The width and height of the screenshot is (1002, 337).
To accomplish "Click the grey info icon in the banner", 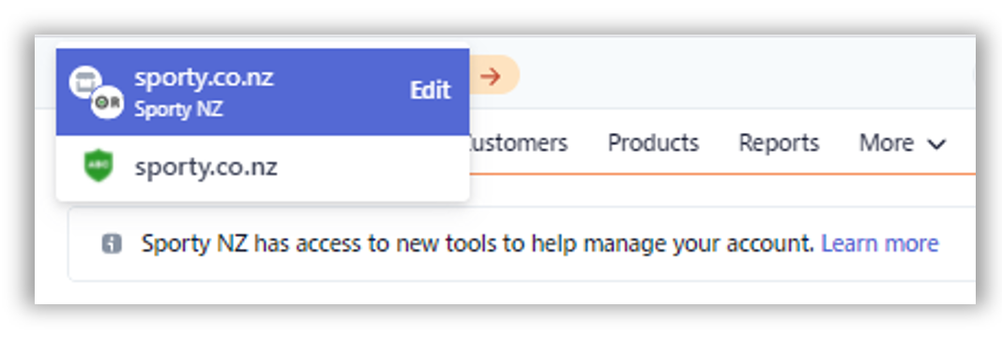I will pyautogui.click(x=112, y=243).
